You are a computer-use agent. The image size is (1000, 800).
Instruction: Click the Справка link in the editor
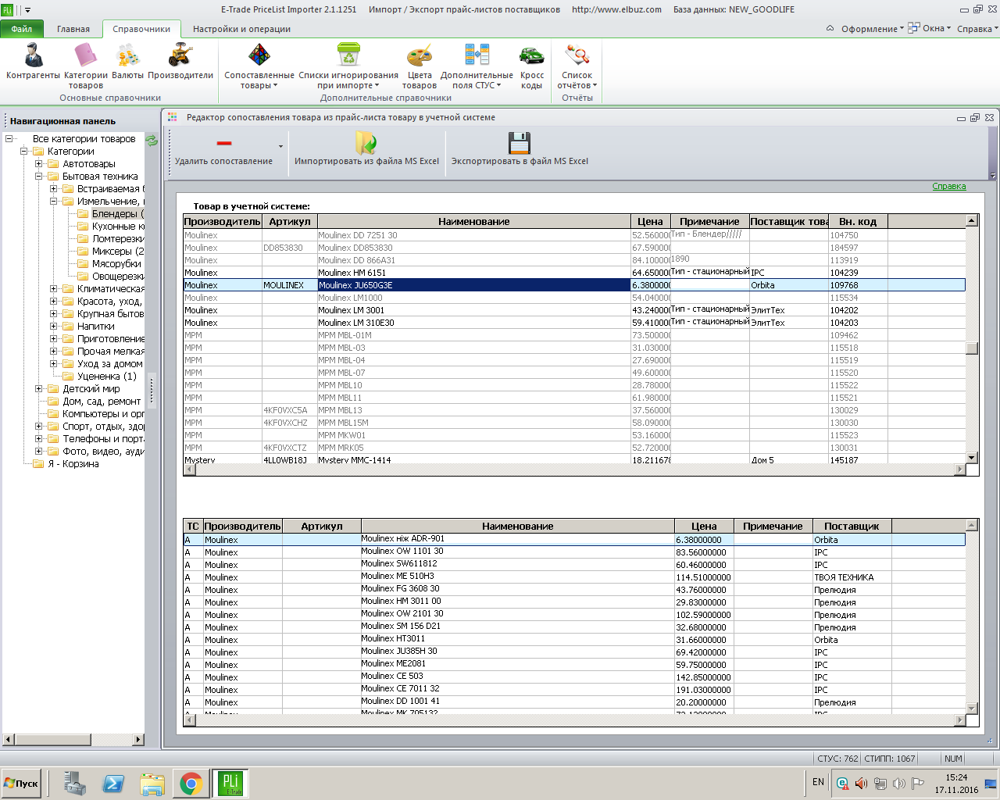coord(948,186)
